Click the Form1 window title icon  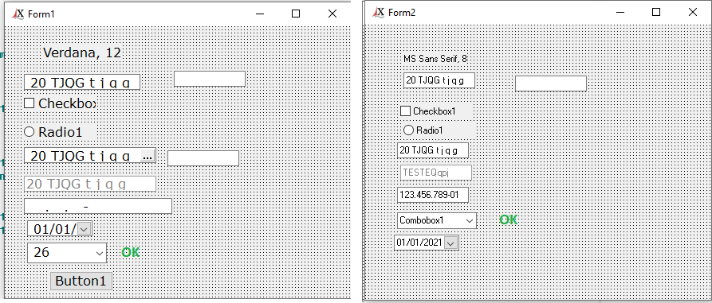click(18, 14)
